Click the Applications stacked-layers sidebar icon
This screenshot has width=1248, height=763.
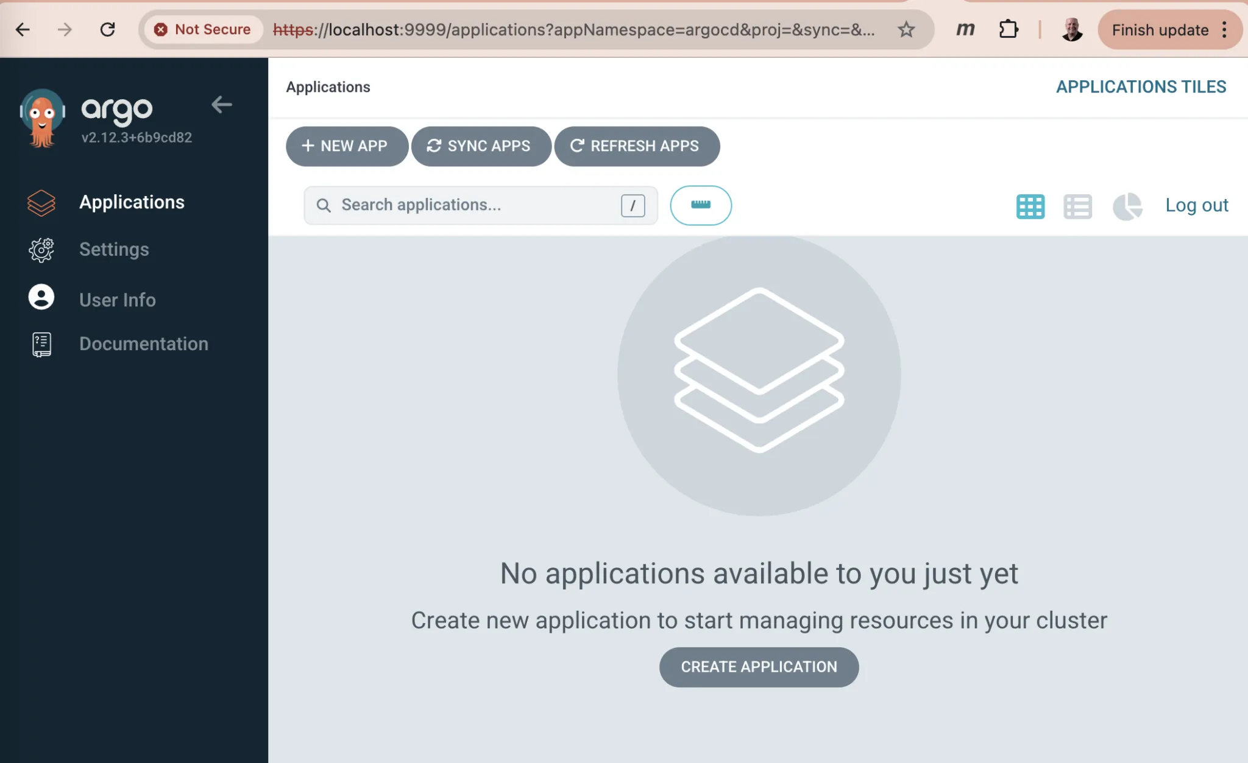41,202
